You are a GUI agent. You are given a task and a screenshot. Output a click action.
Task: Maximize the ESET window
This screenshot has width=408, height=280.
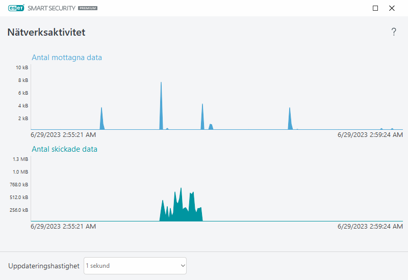click(x=375, y=8)
